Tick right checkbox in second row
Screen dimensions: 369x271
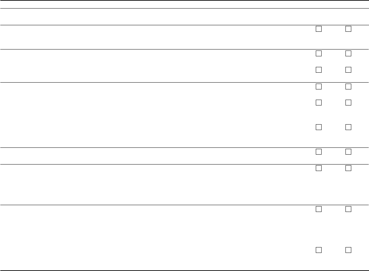click(348, 54)
